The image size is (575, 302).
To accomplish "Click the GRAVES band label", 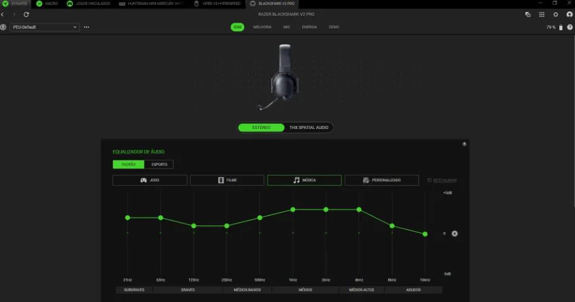I will coord(187,290).
